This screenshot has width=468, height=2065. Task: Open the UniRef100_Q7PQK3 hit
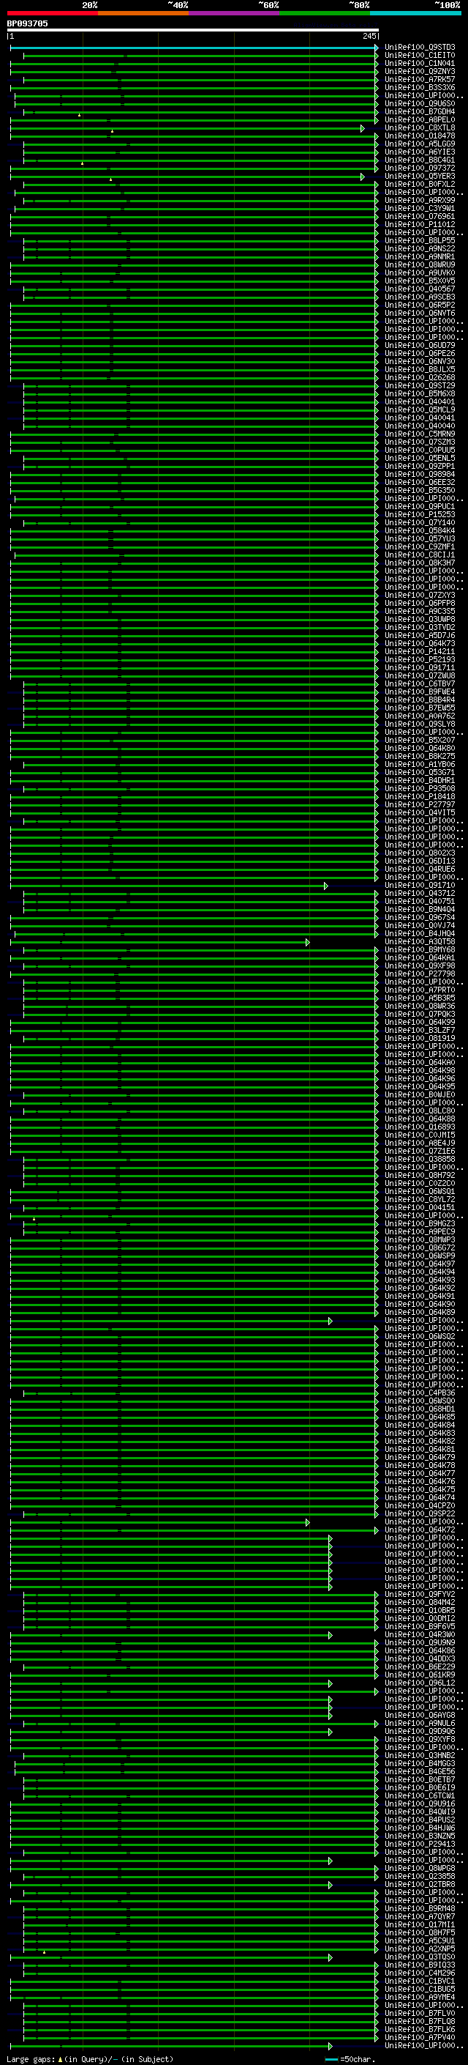(420, 1014)
